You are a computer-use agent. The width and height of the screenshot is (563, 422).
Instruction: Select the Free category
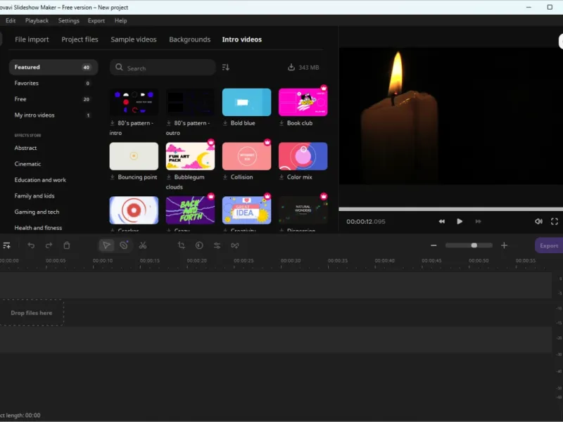pyautogui.click(x=53, y=99)
